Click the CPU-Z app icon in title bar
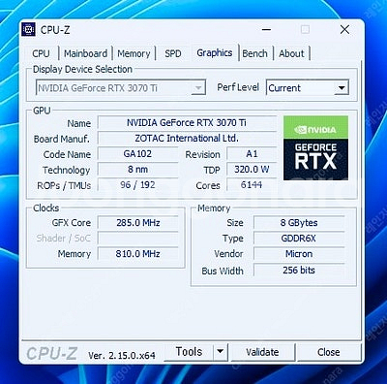This screenshot has height=384, width=387. (28, 29)
